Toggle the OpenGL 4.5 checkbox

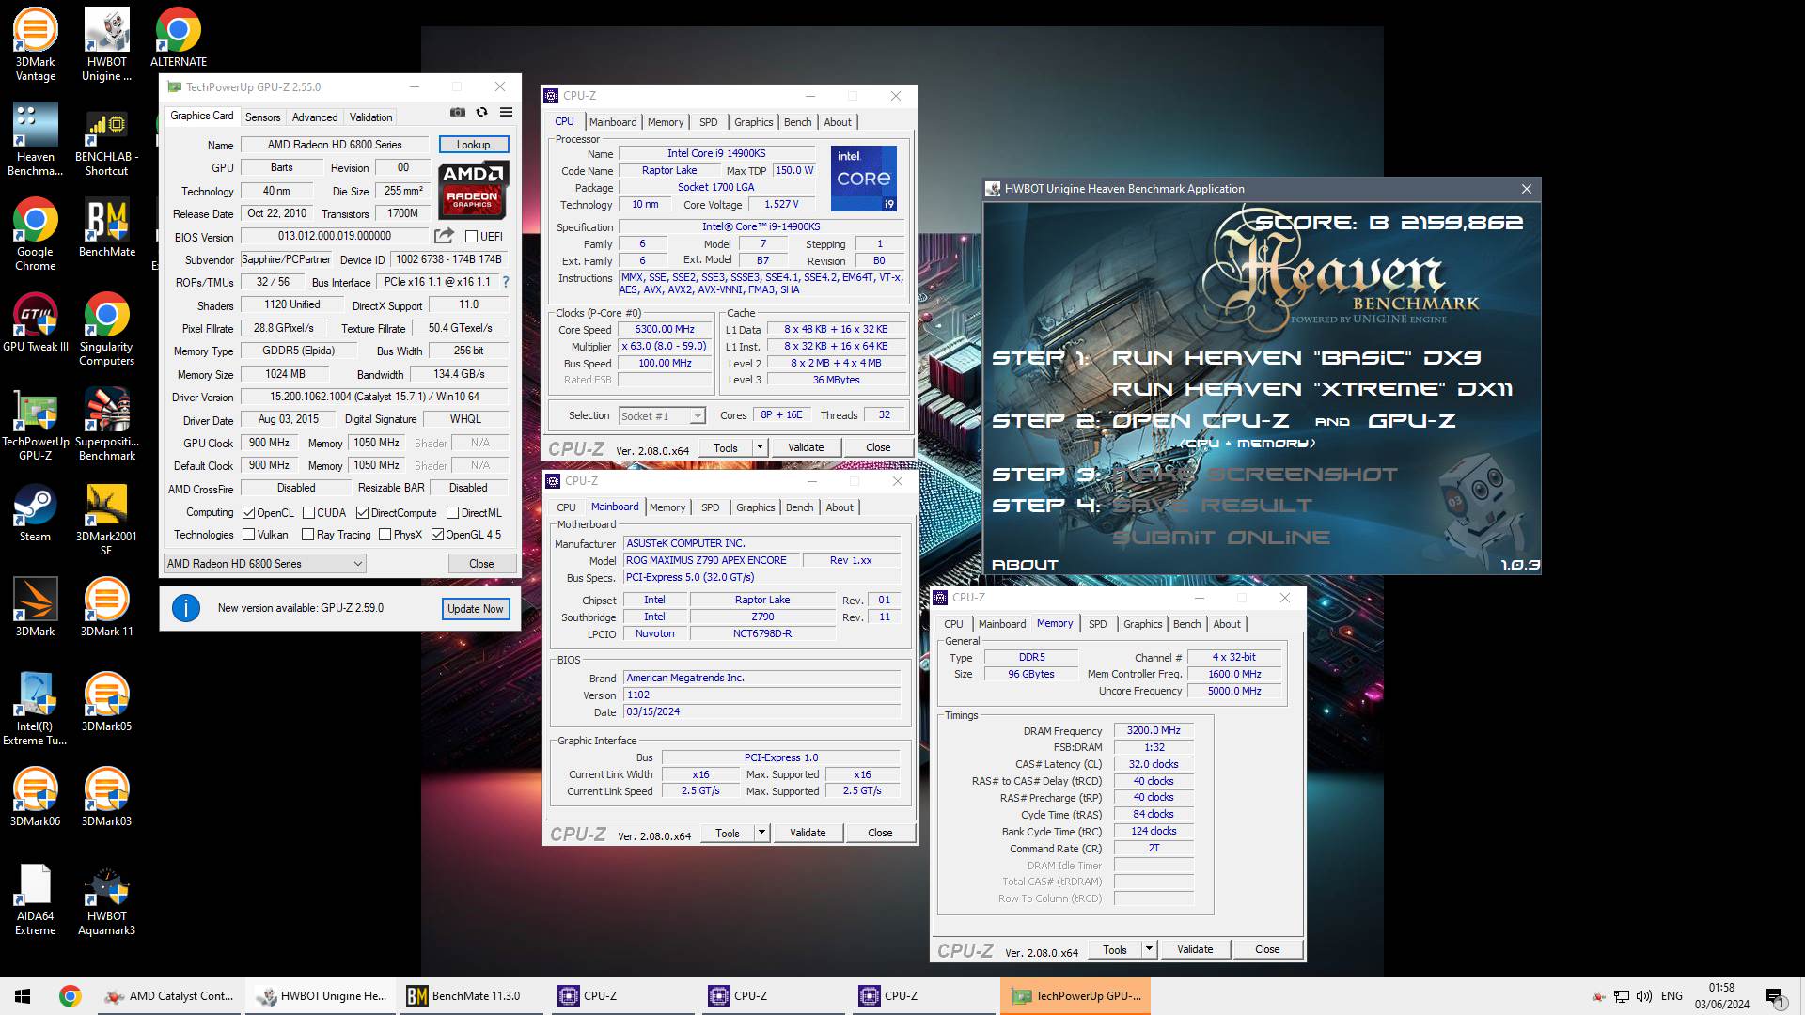tap(437, 535)
